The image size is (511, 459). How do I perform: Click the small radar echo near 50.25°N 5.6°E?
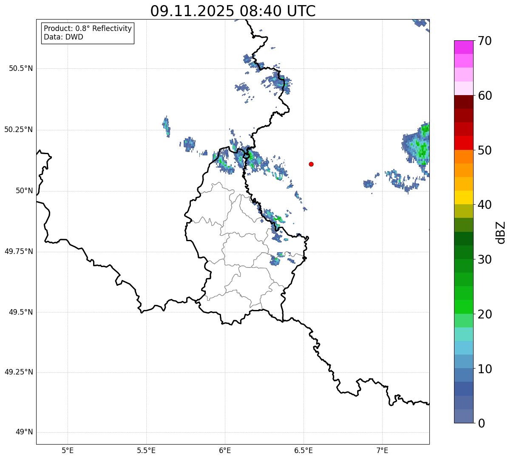click(166, 126)
